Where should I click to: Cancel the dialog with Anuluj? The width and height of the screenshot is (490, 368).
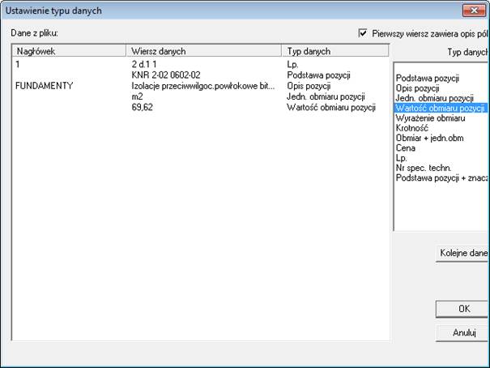coord(463,333)
